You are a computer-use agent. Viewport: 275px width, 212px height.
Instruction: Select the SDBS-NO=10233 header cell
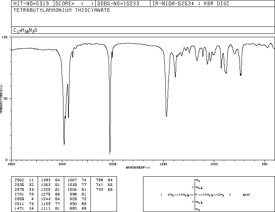[x=118, y=3]
